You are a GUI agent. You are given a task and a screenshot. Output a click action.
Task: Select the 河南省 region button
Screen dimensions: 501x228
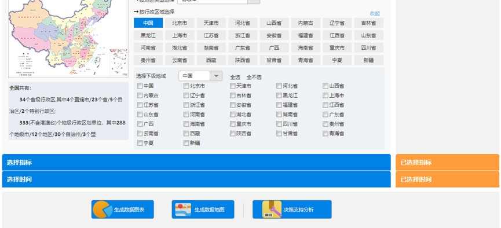click(148, 48)
